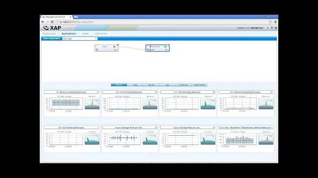Open the JVM Memory metric dropdown
The height and width of the screenshot is (178, 318).
[x=246, y=92]
